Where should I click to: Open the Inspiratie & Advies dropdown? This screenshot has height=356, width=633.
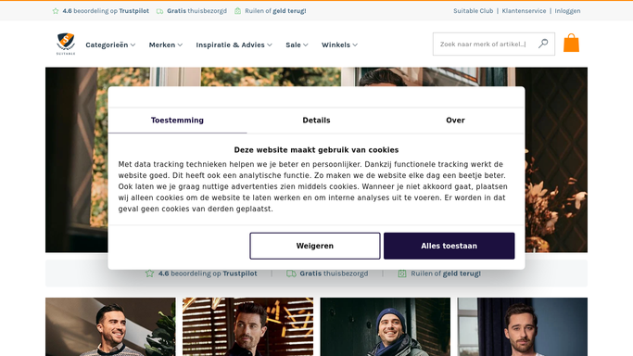(234, 44)
